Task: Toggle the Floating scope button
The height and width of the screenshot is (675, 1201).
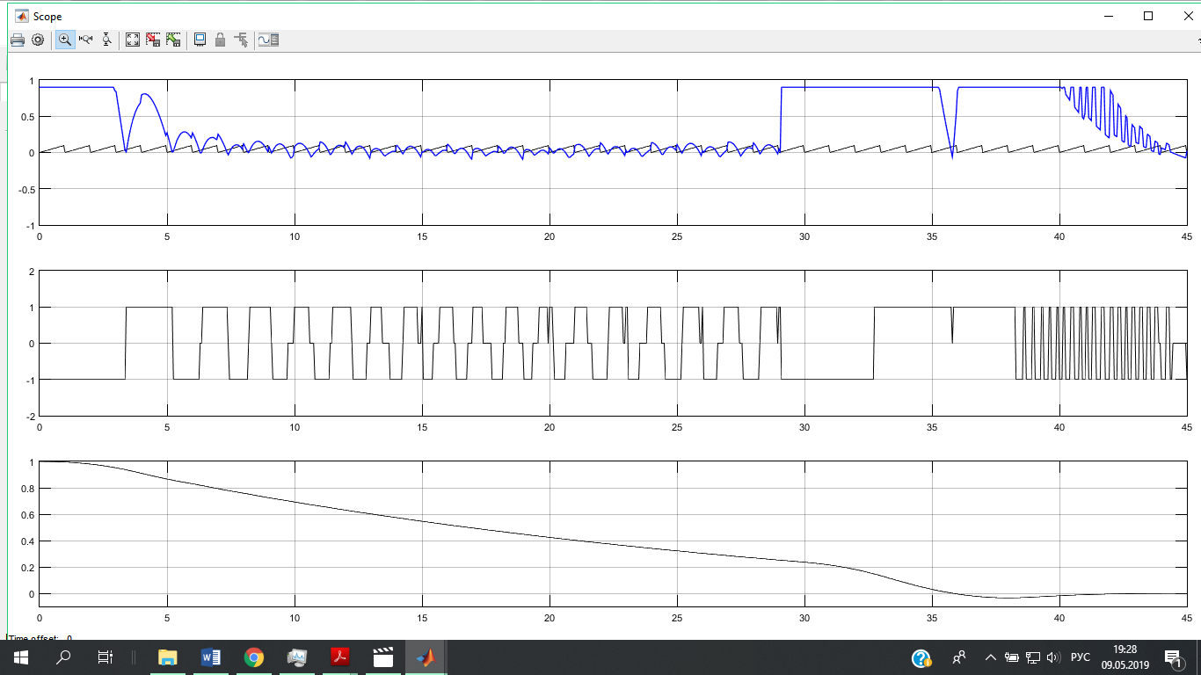Action: tap(200, 40)
